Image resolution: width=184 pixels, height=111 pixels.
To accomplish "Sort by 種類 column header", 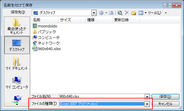I will [x=99, y=20].
